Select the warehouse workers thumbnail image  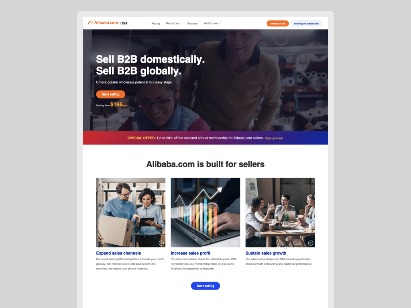tap(131, 213)
